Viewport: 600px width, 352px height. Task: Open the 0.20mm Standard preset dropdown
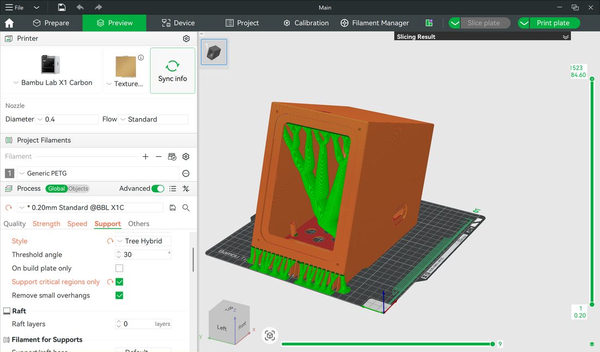click(91, 208)
